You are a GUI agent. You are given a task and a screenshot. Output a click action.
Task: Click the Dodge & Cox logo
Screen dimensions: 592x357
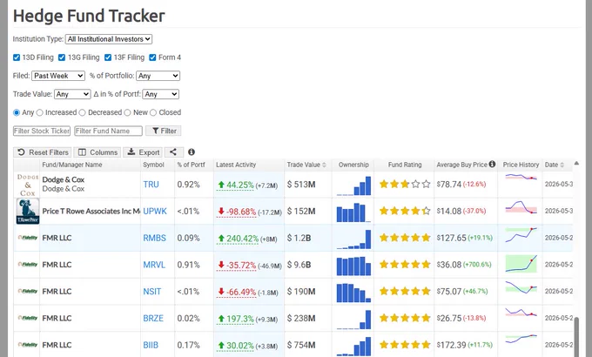28,185
